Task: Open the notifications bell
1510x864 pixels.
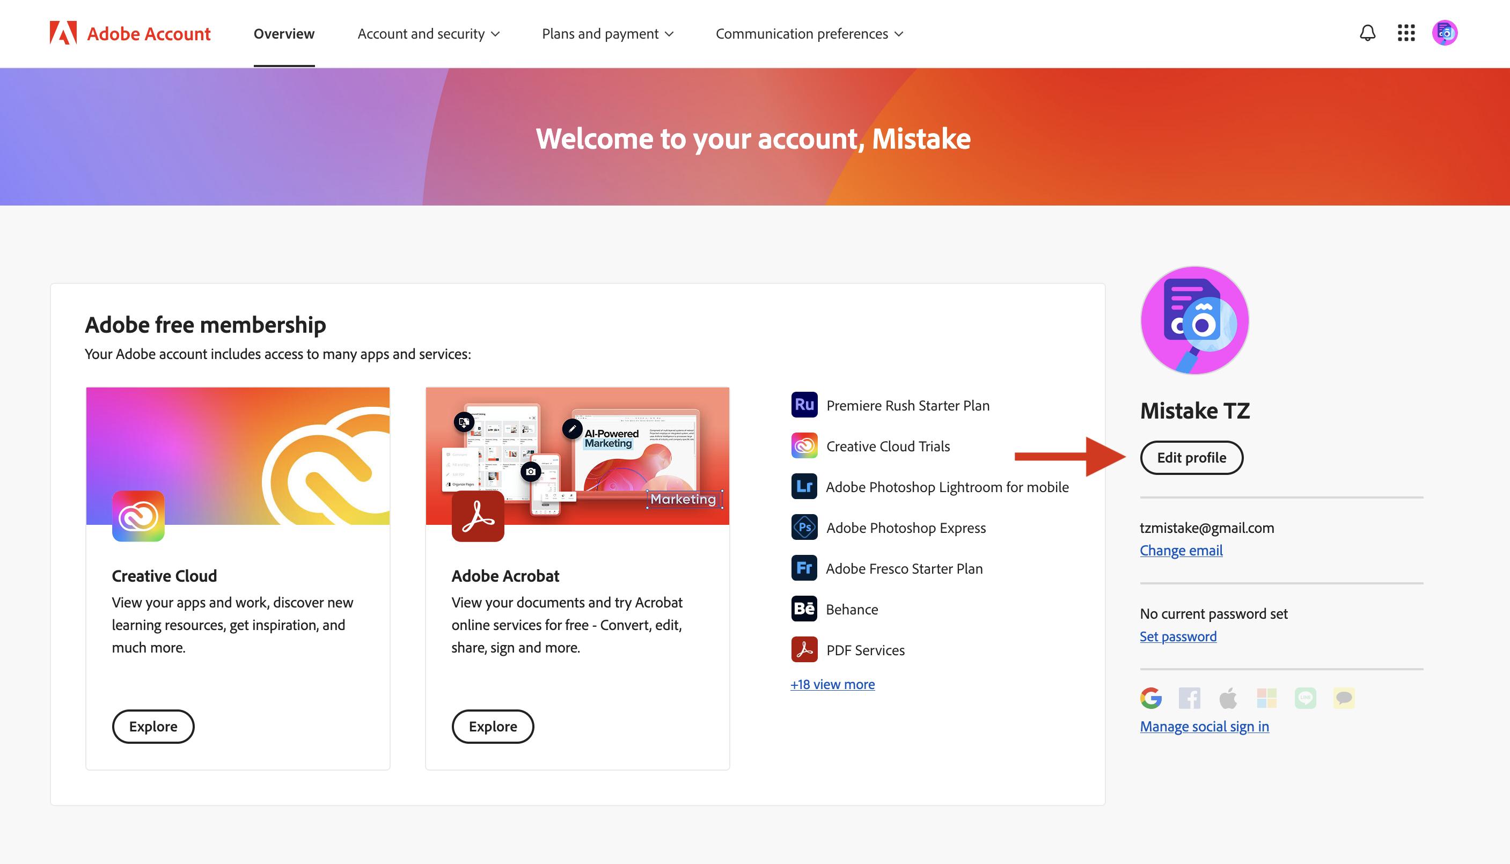Action: click(1367, 33)
